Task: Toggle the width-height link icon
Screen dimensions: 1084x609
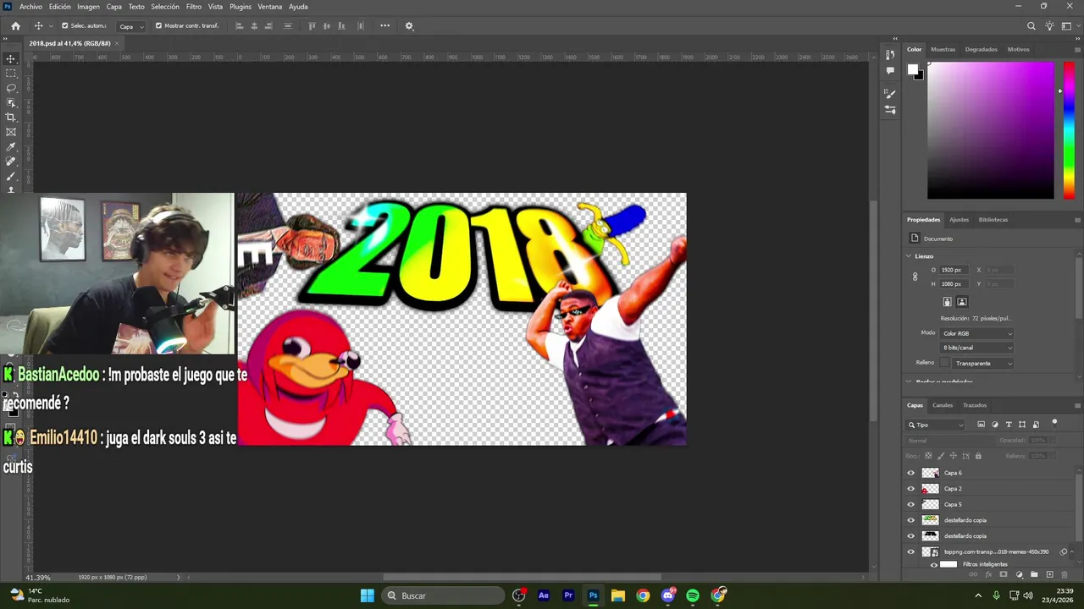Action: 915,277
